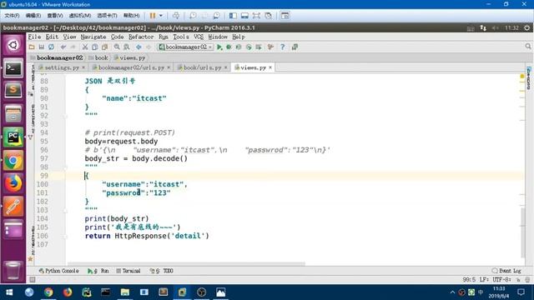Click line number 104 in gutter
Image resolution: width=534 pixels, height=300 pixels.
(x=43, y=218)
